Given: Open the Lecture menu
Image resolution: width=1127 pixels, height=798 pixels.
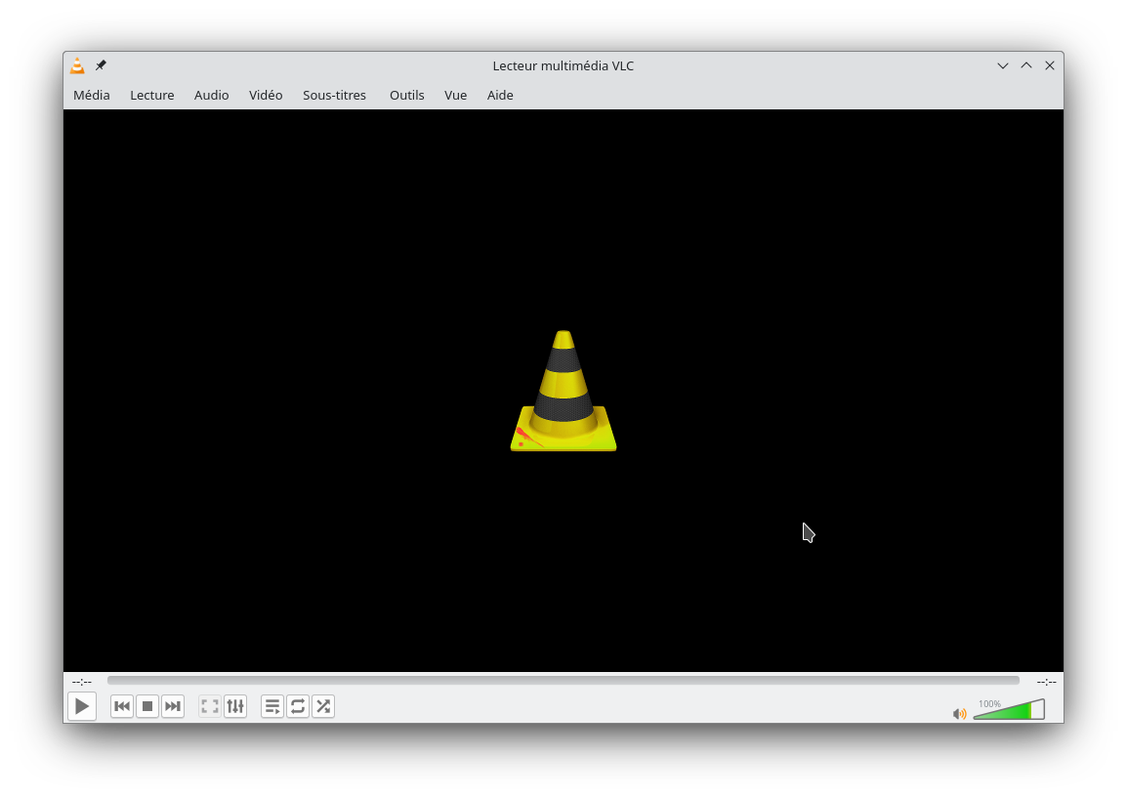Looking at the screenshot, I should 152,95.
